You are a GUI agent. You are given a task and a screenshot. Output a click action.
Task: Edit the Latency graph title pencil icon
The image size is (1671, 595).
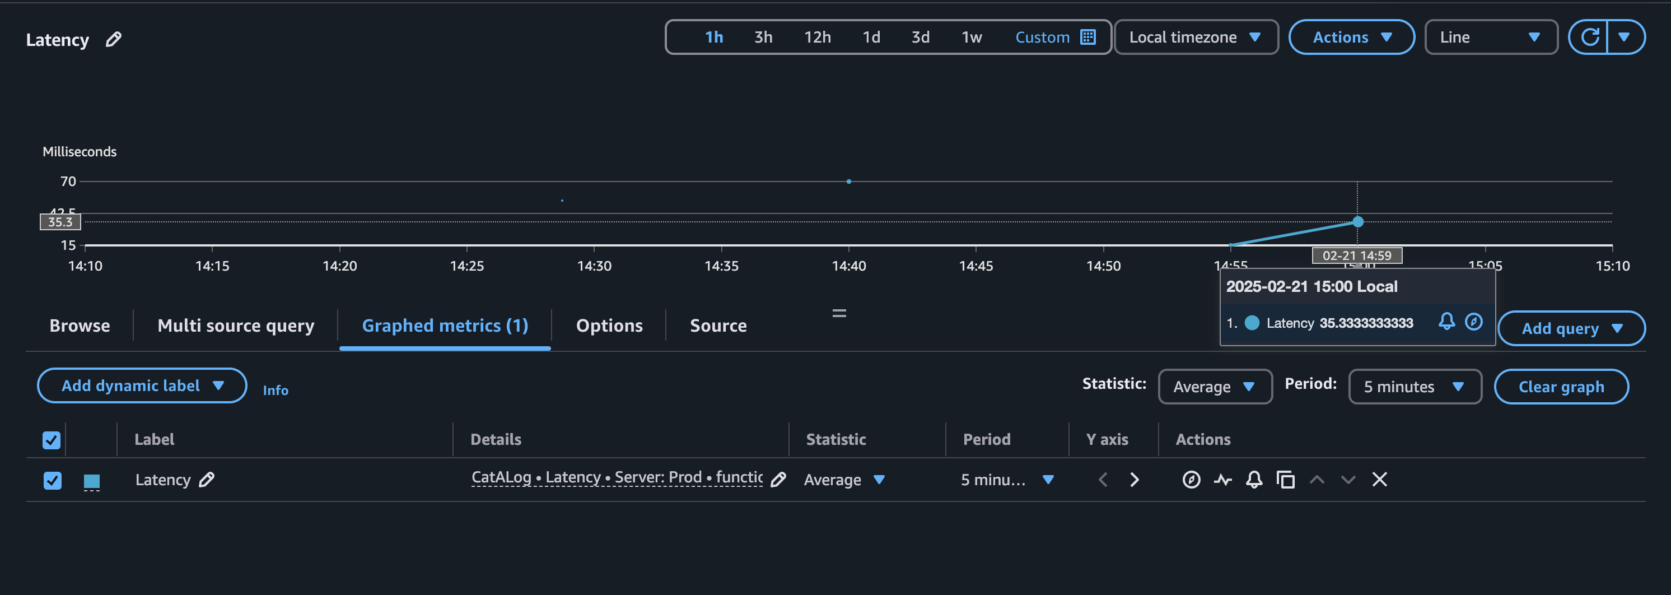(114, 40)
